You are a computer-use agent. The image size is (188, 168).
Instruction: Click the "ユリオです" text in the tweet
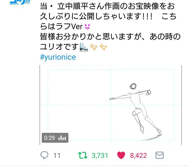(x=59, y=47)
